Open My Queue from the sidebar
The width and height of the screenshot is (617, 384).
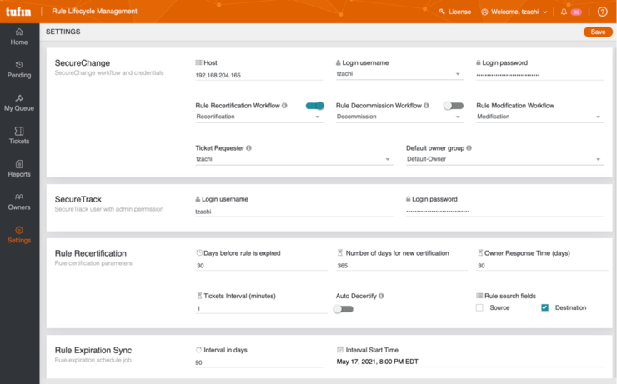[x=19, y=103]
